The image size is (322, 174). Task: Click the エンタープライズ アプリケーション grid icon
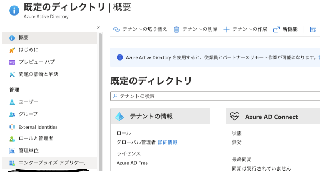click(x=12, y=163)
